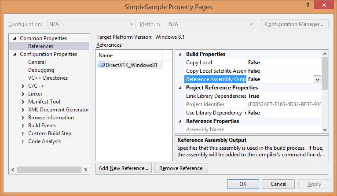Confirm with the OK button

click(243, 184)
